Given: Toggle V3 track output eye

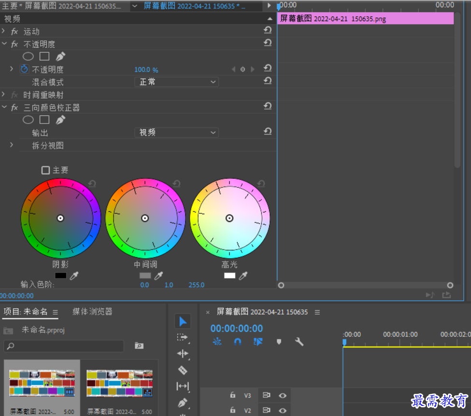Looking at the screenshot, I should coord(283,396).
